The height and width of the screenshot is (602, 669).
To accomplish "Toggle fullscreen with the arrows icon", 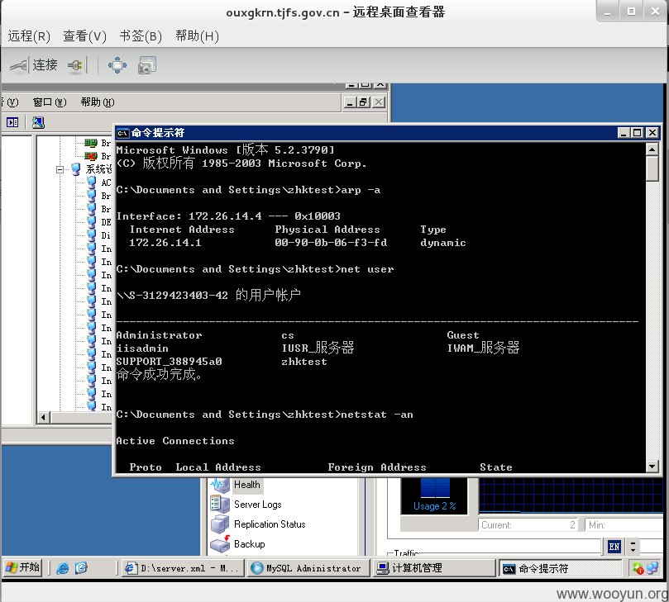I will coord(117,65).
